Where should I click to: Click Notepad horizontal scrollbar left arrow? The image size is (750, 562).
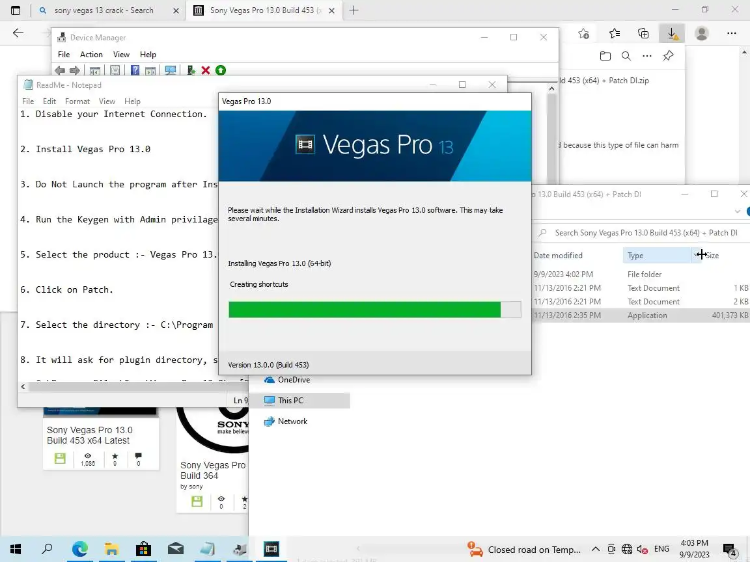[23, 386]
